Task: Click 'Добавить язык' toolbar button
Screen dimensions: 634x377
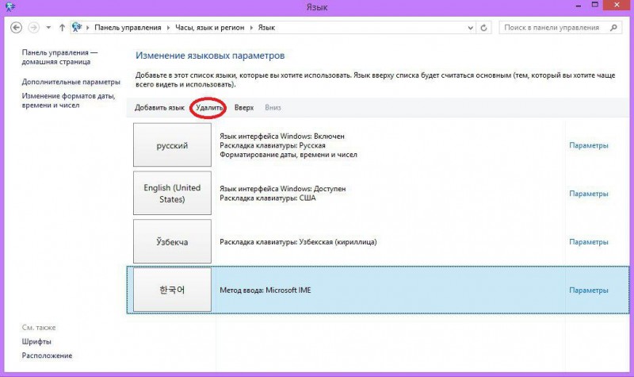Action: 159,108
